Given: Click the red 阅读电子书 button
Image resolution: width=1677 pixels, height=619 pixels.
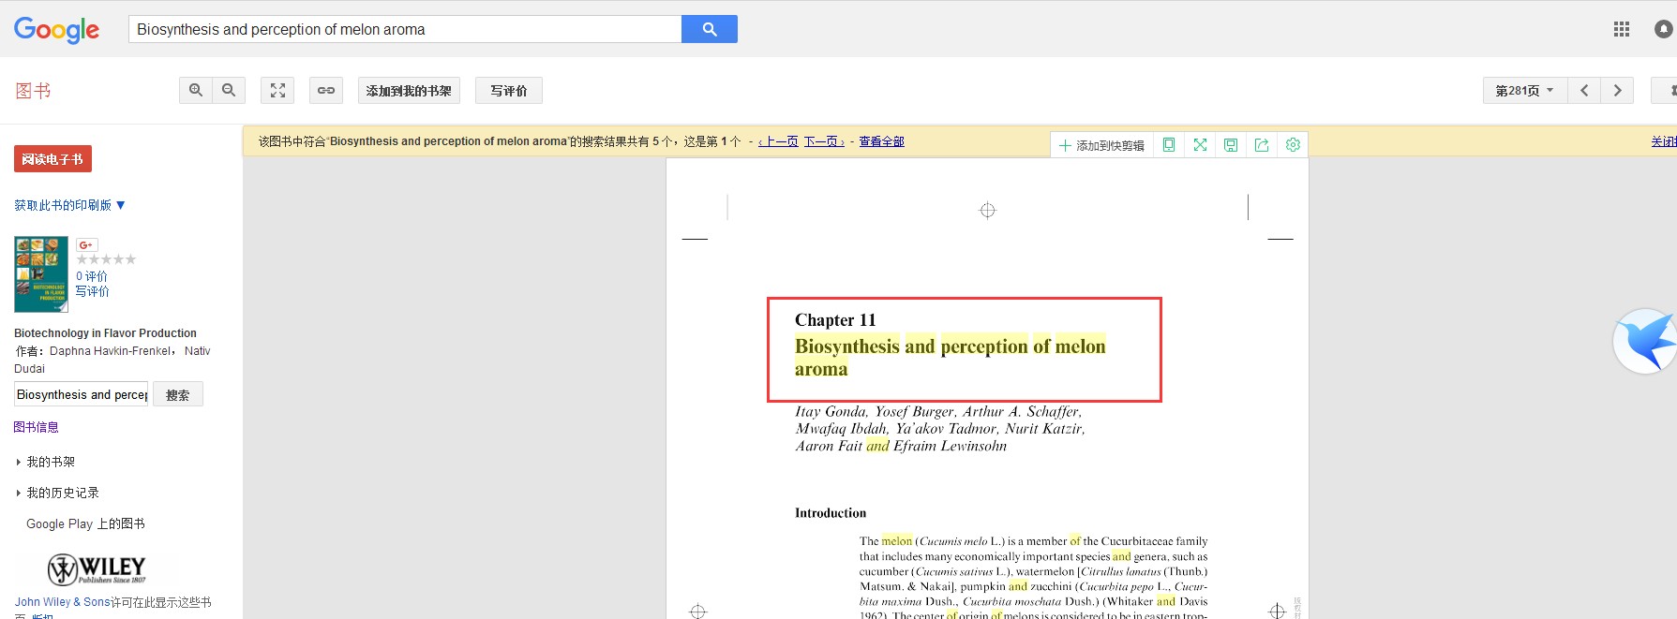Looking at the screenshot, I should 52,159.
